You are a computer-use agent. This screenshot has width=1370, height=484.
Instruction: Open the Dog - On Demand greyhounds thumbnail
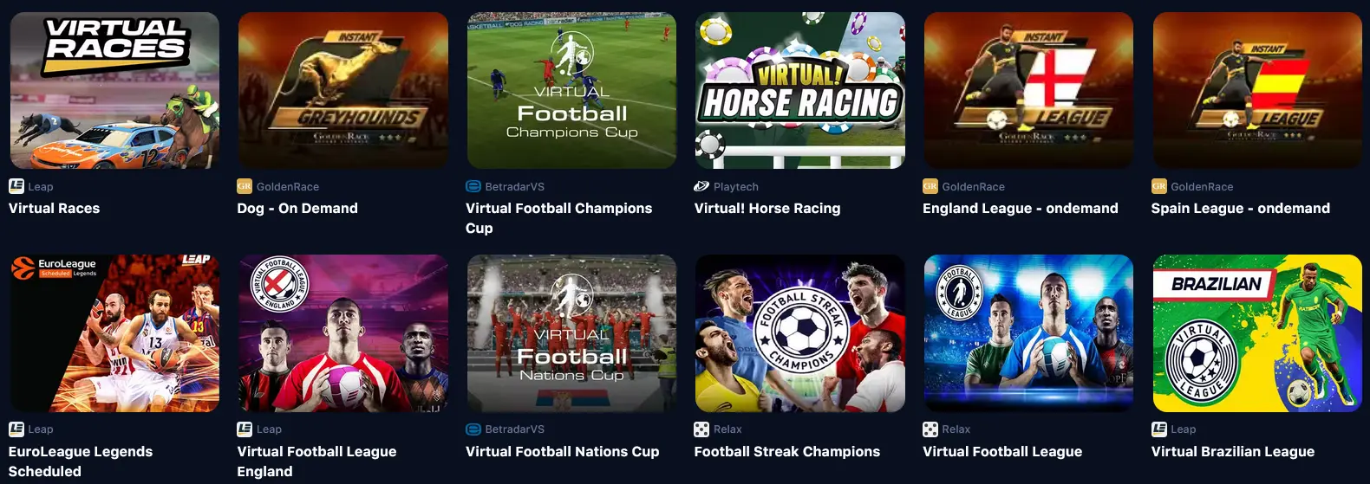[x=343, y=90]
